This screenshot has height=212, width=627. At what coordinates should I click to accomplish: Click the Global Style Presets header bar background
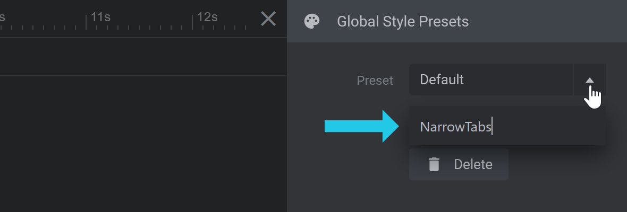pyautogui.click(x=548, y=21)
